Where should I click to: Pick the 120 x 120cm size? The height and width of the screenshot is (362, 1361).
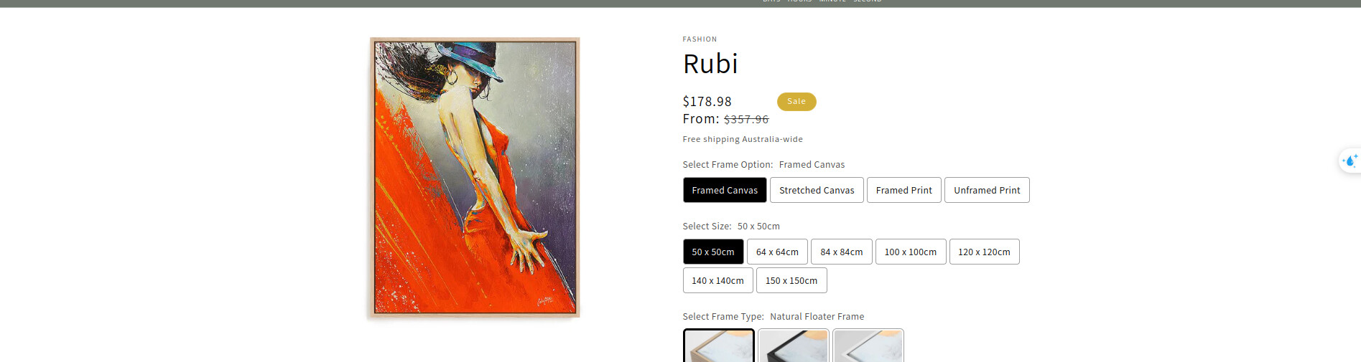[984, 252]
